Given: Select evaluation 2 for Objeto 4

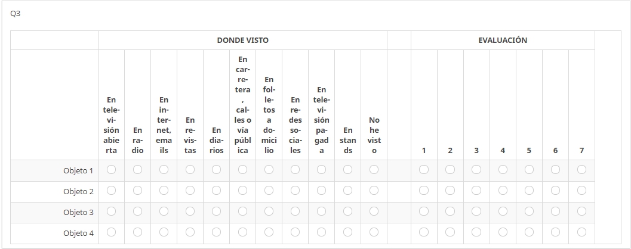Looking at the screenshot, I should [450, 232].
